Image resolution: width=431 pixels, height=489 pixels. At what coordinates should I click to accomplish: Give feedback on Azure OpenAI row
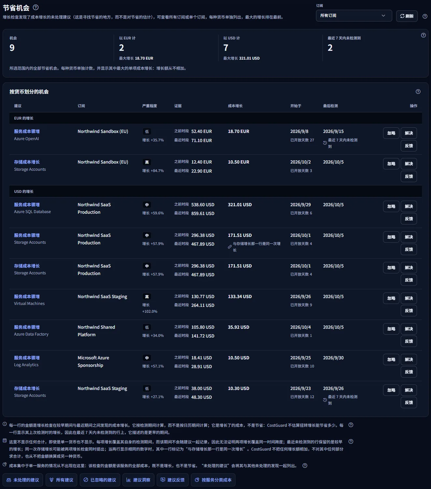(x=409, y=146)
